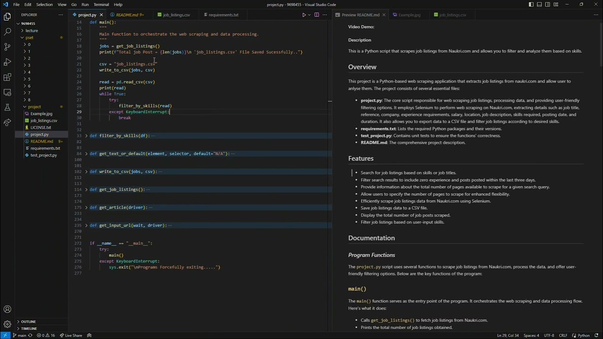Change indentation setting Spaces: 4
Image resolution: width=603 pixels, height=339 pixels.
coord(531,335)
